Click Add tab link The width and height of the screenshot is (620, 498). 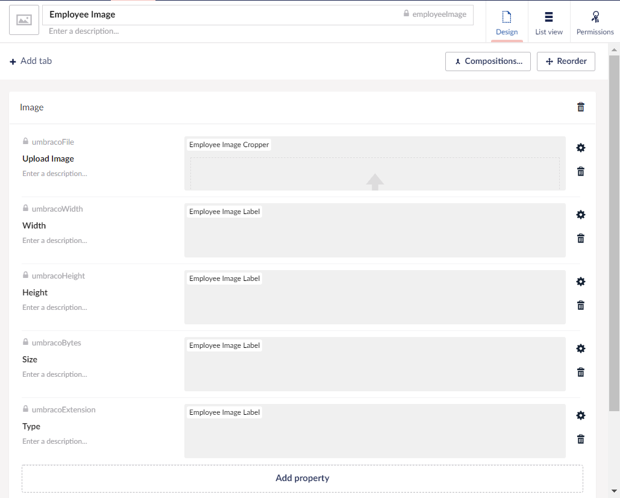(31, 61)
